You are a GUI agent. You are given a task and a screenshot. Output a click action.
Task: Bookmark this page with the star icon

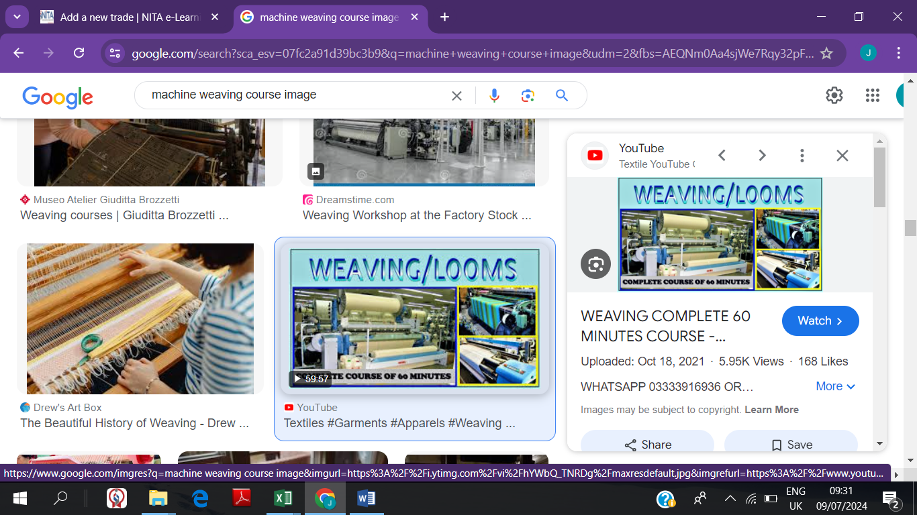click(826, 53)
